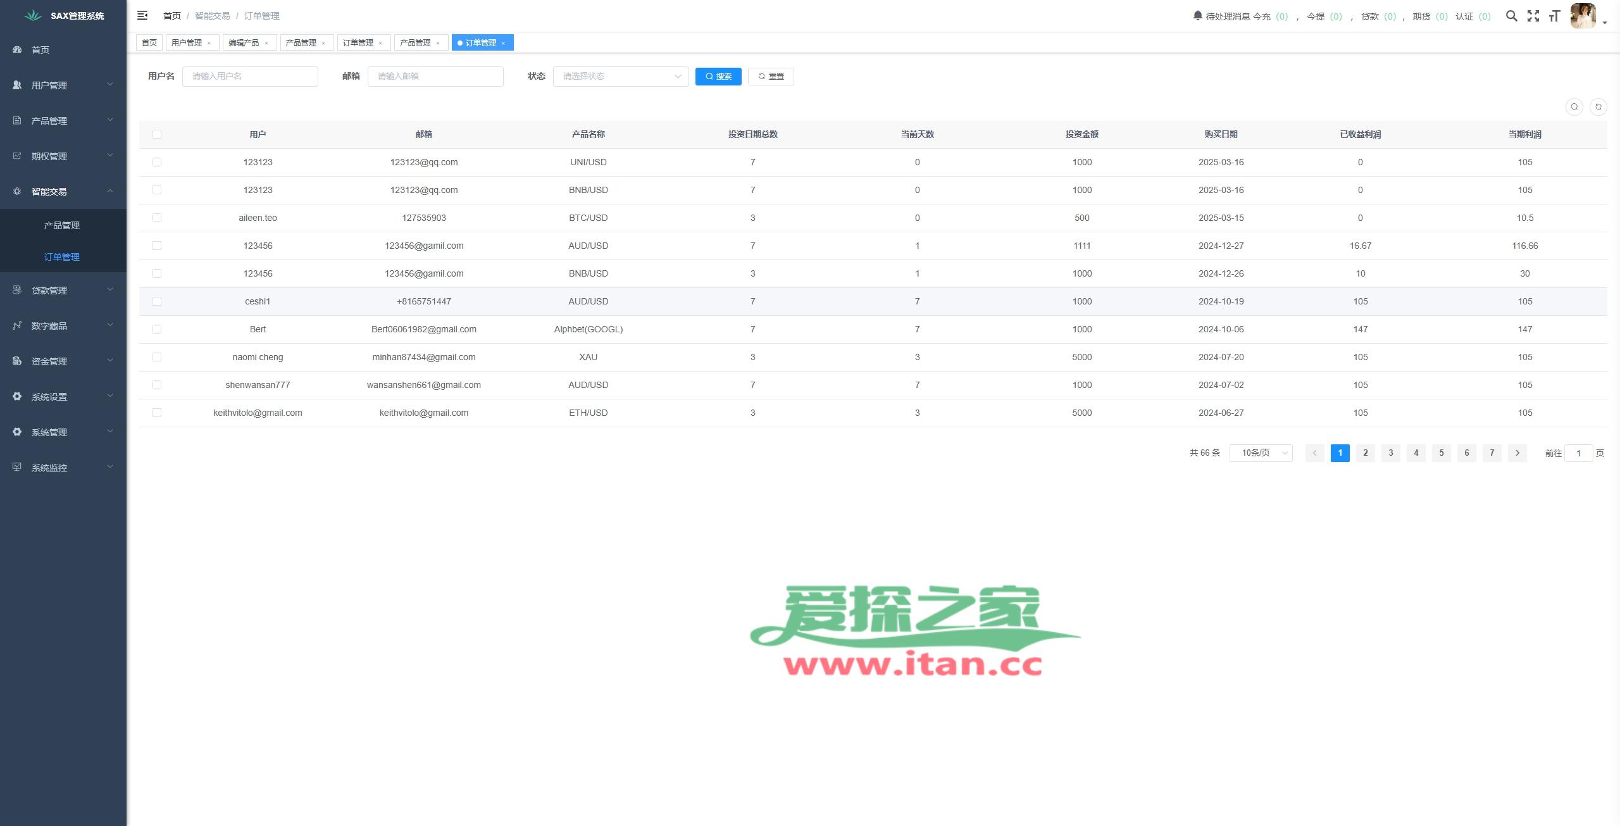Click the 用户名 input field
1620x826 pixels.
tap(250, 77)
